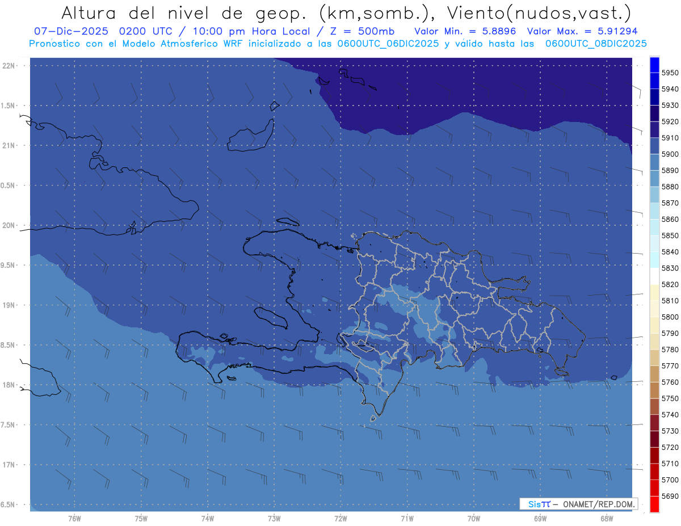Click the '75W' longitude label
The height and width of the screenshot is (526, 681).
141,519
